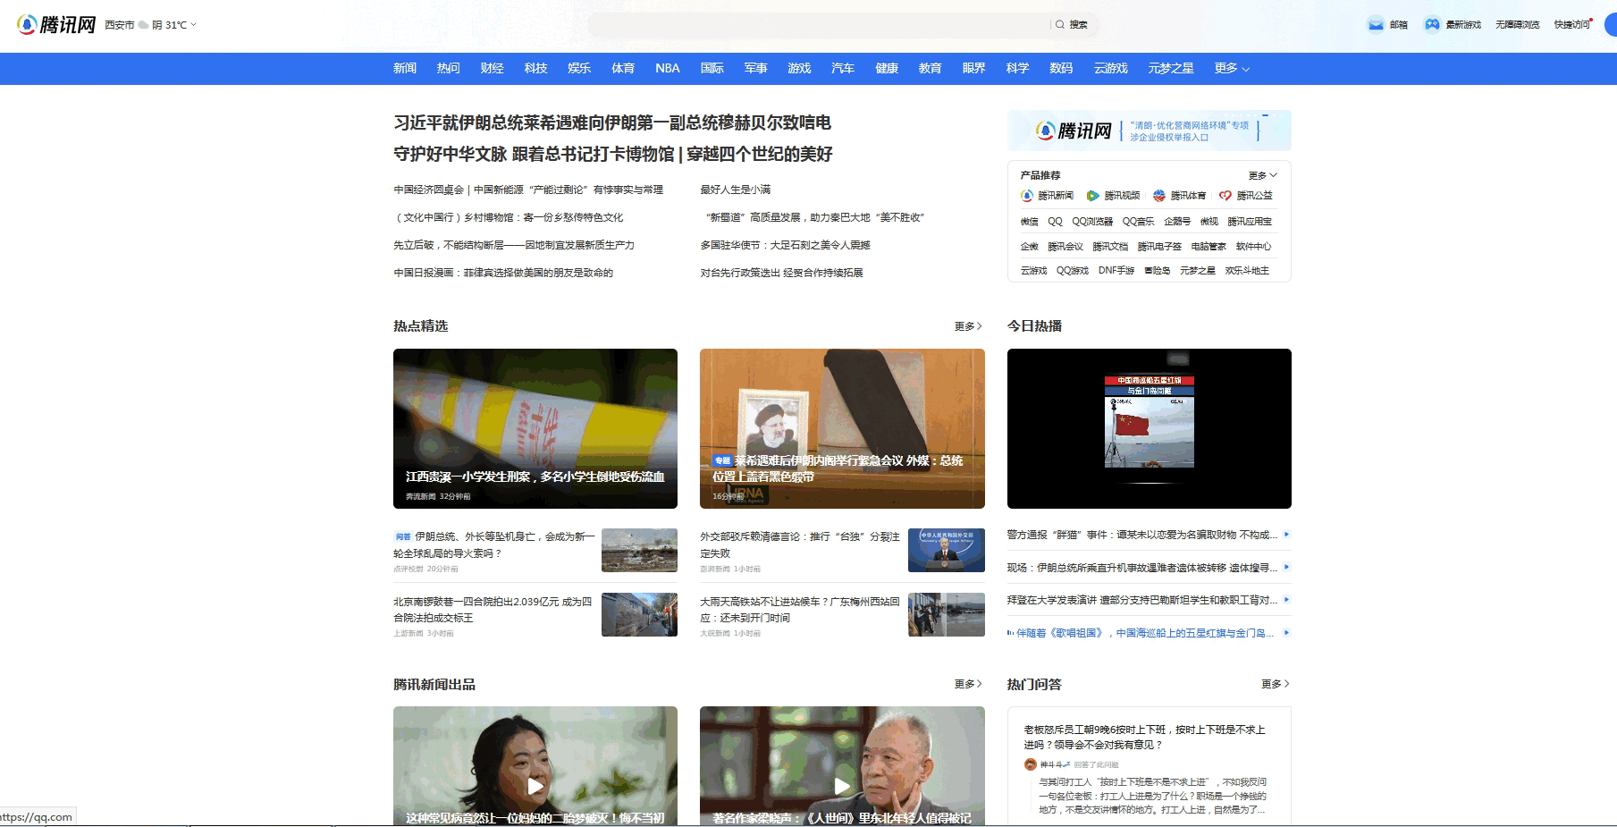1617x827 pixels.
Task: Open 热门问答 更多 arrow
Action: click(x=1276, y=684)
